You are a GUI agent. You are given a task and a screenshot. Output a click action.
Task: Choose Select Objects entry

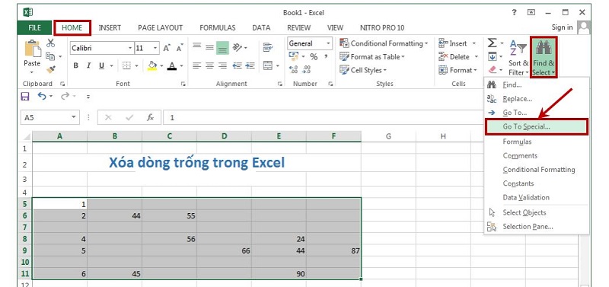click(x=537, y=212)
